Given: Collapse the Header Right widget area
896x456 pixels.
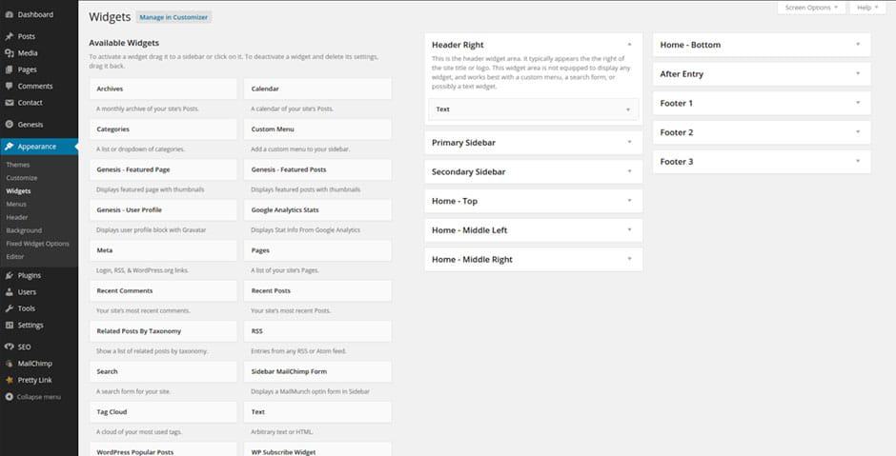Looking at the screenshot, I should (x=629, y=45).
